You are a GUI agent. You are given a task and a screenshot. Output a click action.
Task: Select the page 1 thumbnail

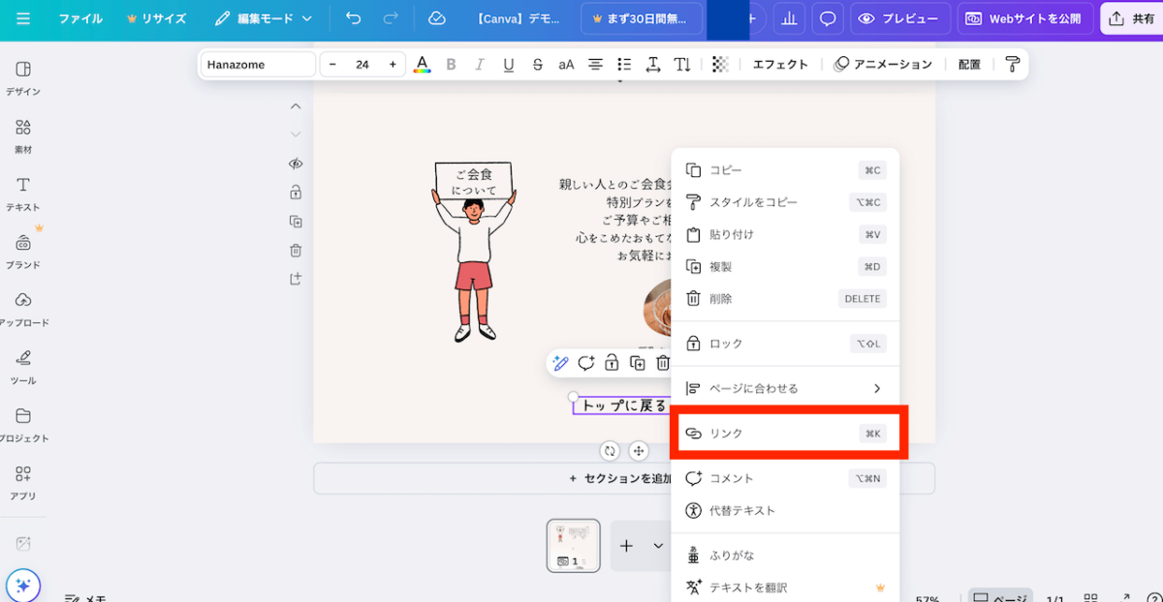[573, 545]
